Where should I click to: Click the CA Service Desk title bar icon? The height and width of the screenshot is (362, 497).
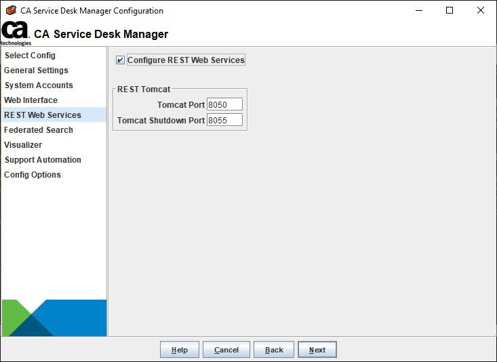pos(11,10)
